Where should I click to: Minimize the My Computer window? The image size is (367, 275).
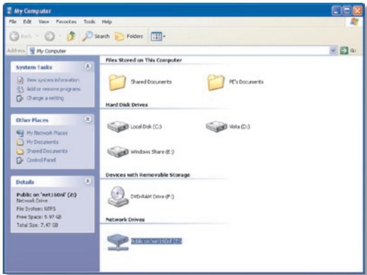(336, 11)
